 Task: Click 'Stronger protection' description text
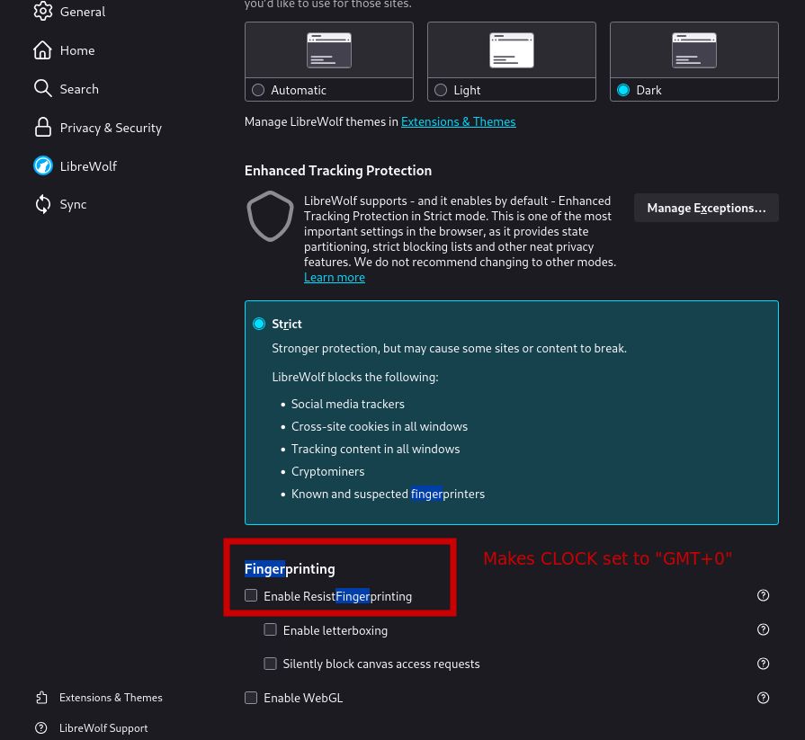(x=449, y=348)
